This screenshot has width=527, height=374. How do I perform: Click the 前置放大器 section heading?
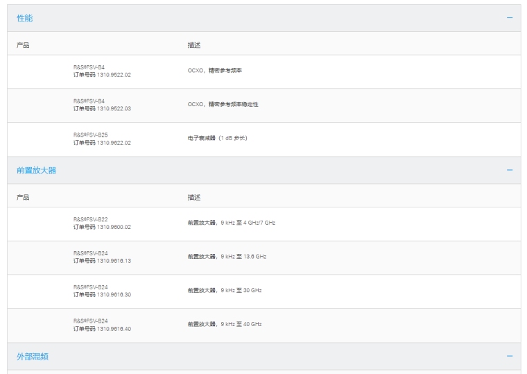[x=36, y=170]
